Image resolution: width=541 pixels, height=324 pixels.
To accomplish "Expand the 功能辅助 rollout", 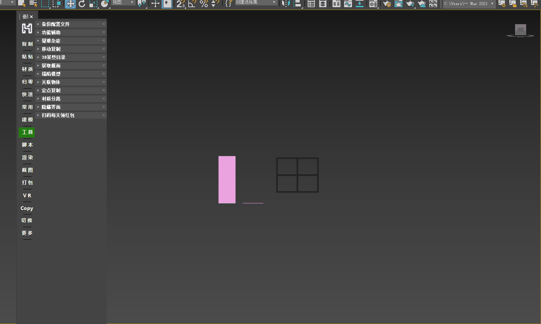I will coord(71,32).
